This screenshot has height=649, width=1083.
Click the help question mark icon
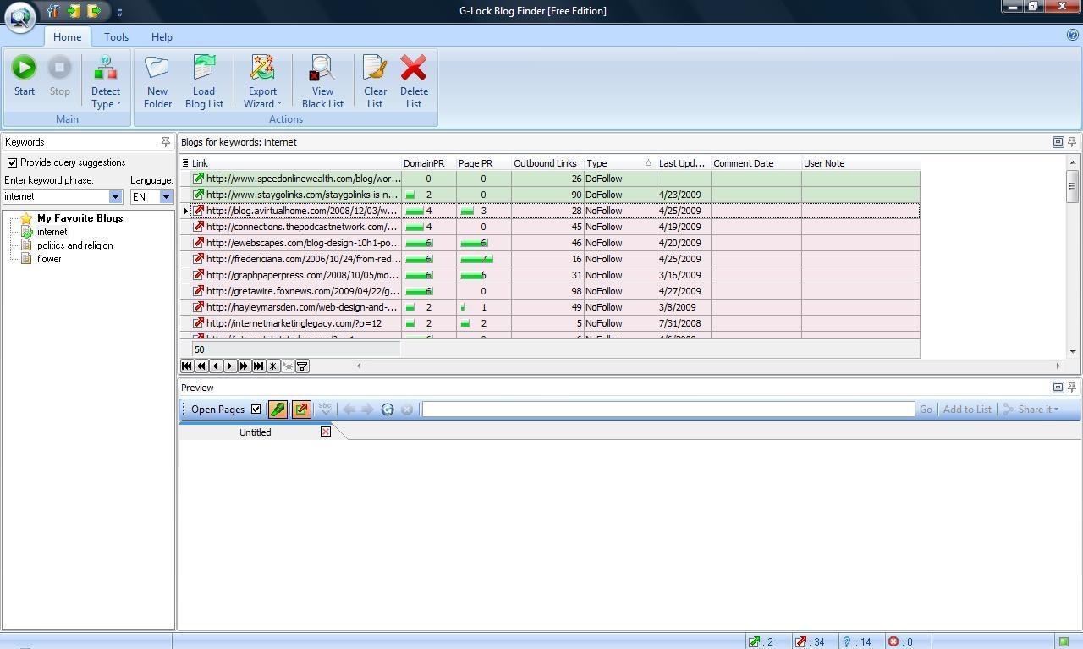point(1072,36)
